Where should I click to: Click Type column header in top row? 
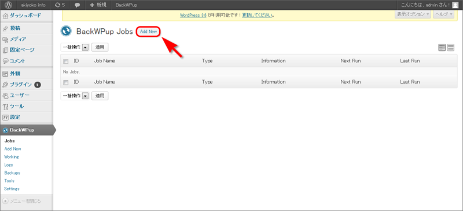pos(207,61)
